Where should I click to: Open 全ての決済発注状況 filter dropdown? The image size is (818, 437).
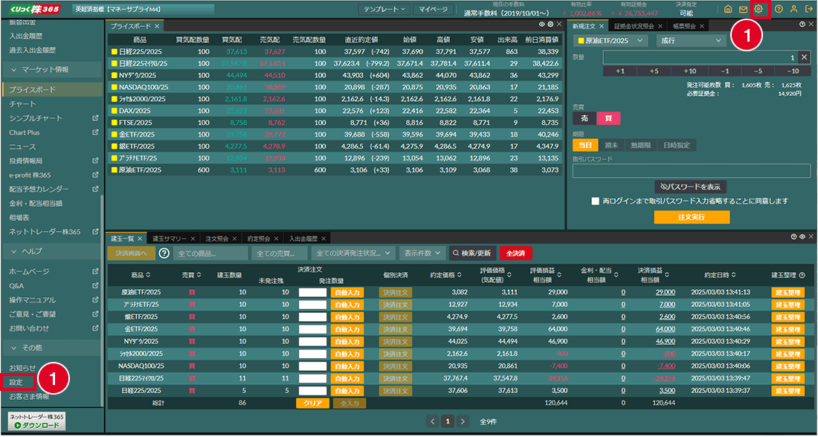pyautogui.click(x=354, y=253)
